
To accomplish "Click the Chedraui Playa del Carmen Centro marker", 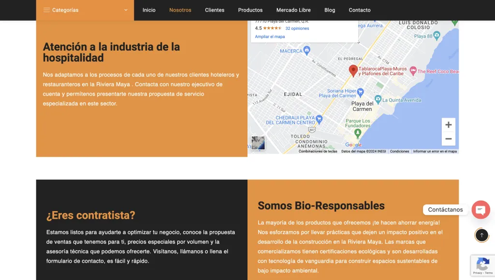I will point(319,119).
